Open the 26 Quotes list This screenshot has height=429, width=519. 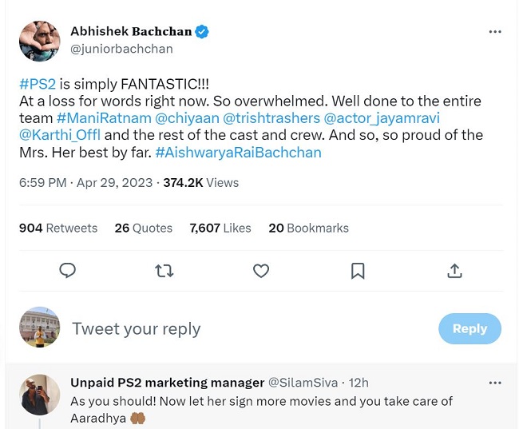[x=143, y=228]
